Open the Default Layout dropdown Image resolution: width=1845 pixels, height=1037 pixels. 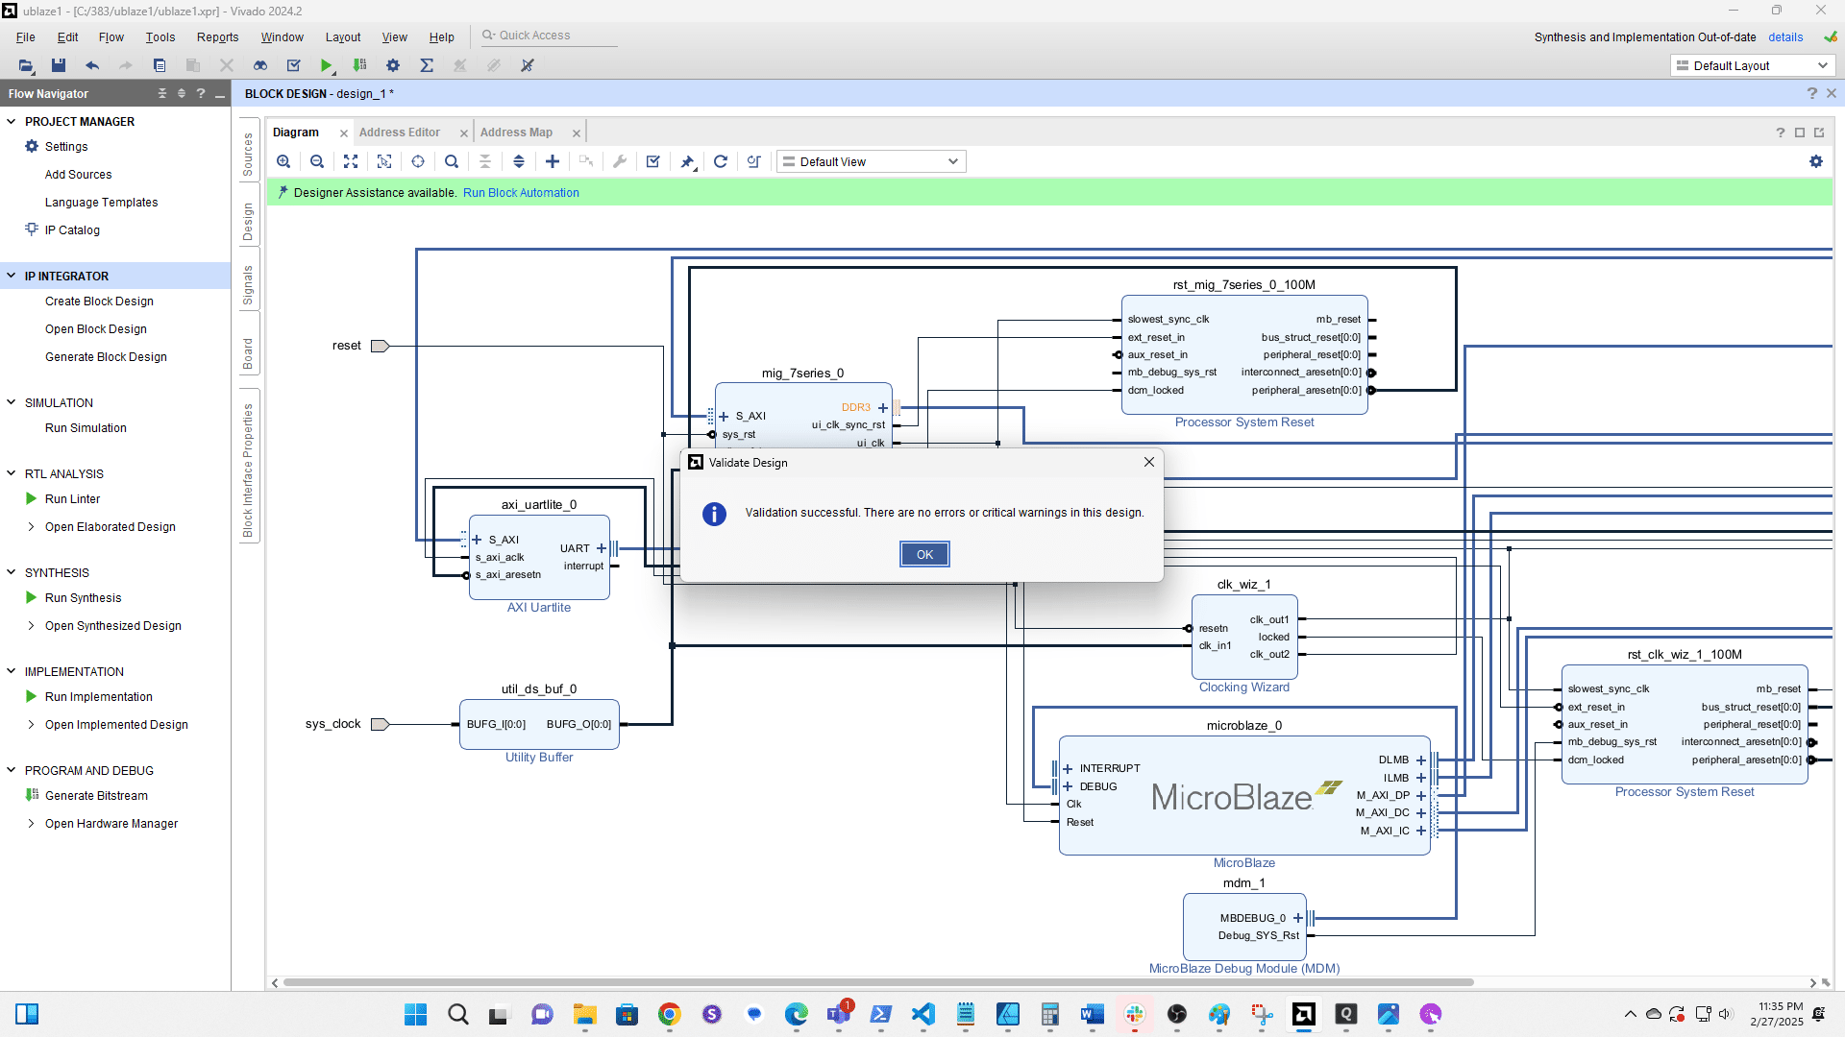pos(1752,65)
